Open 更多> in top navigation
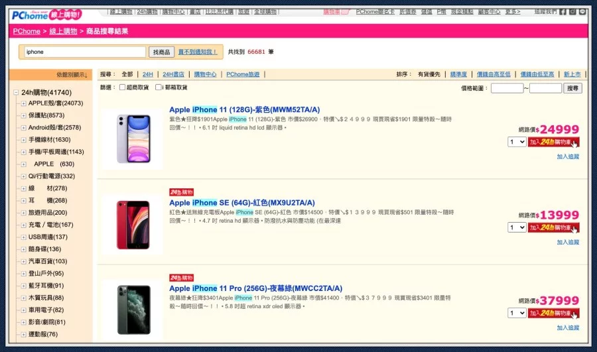 [x=513, y=12]
